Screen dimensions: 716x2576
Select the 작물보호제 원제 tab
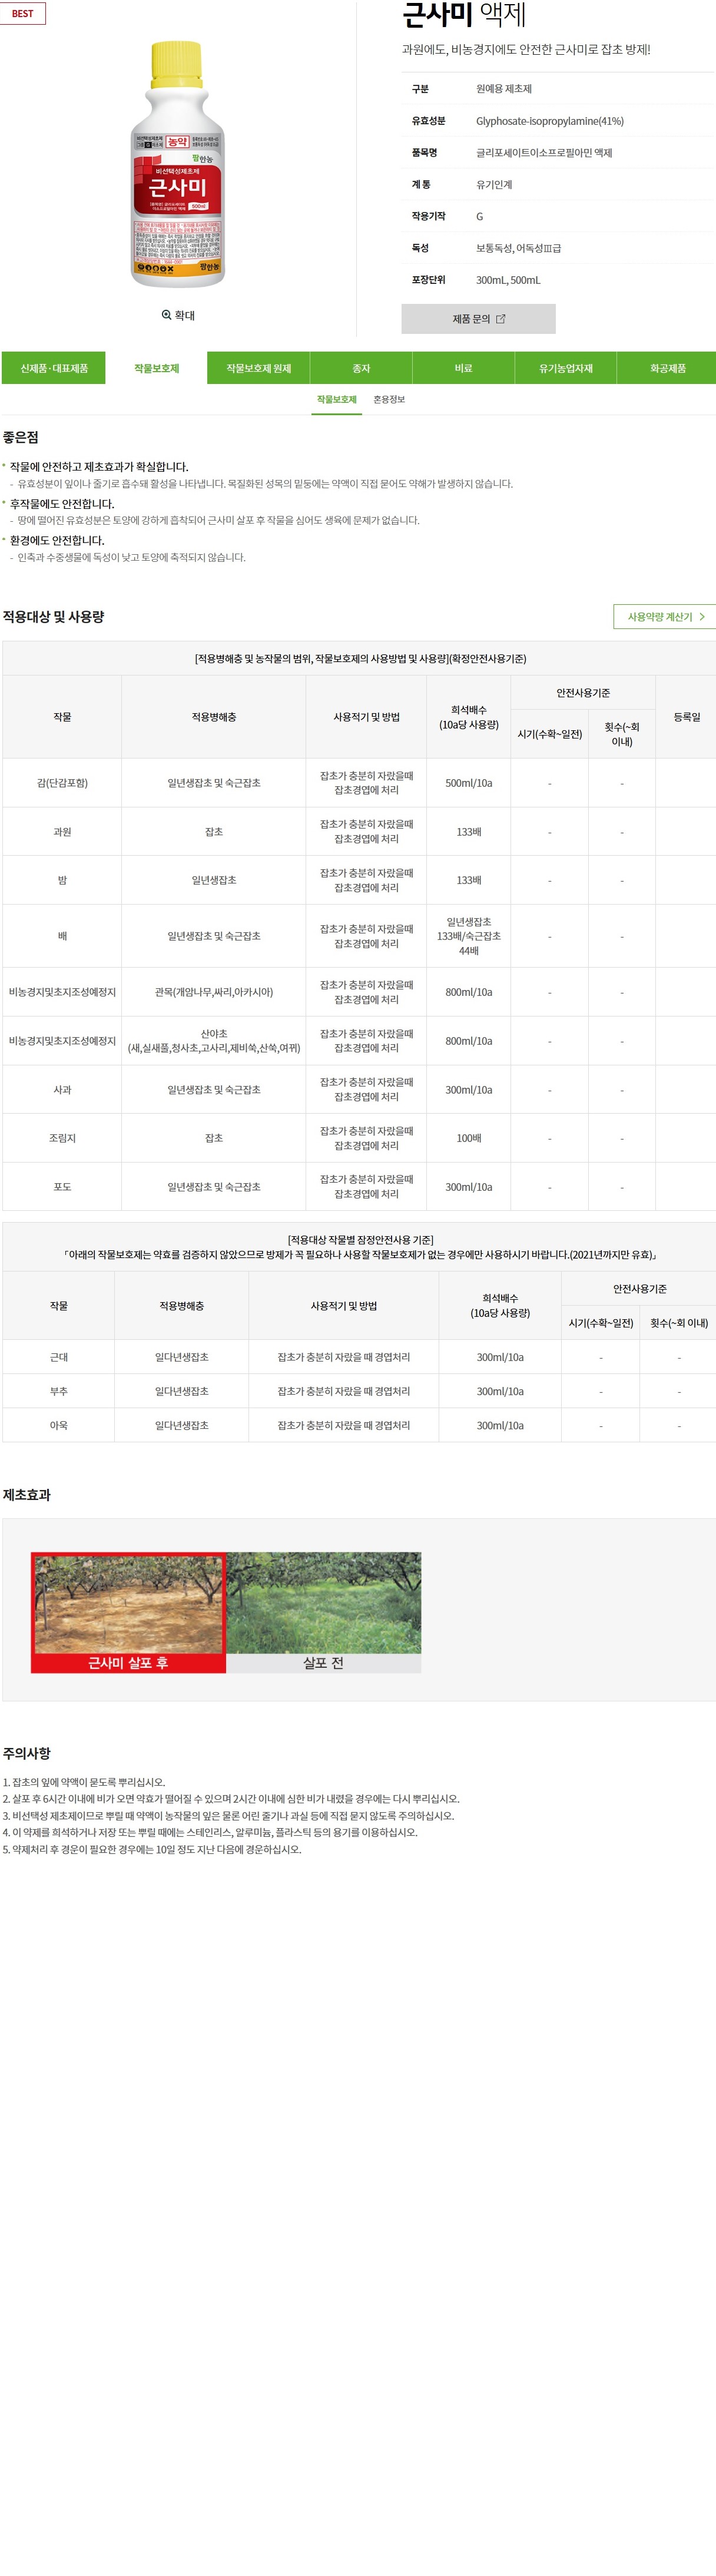point(258,368)
